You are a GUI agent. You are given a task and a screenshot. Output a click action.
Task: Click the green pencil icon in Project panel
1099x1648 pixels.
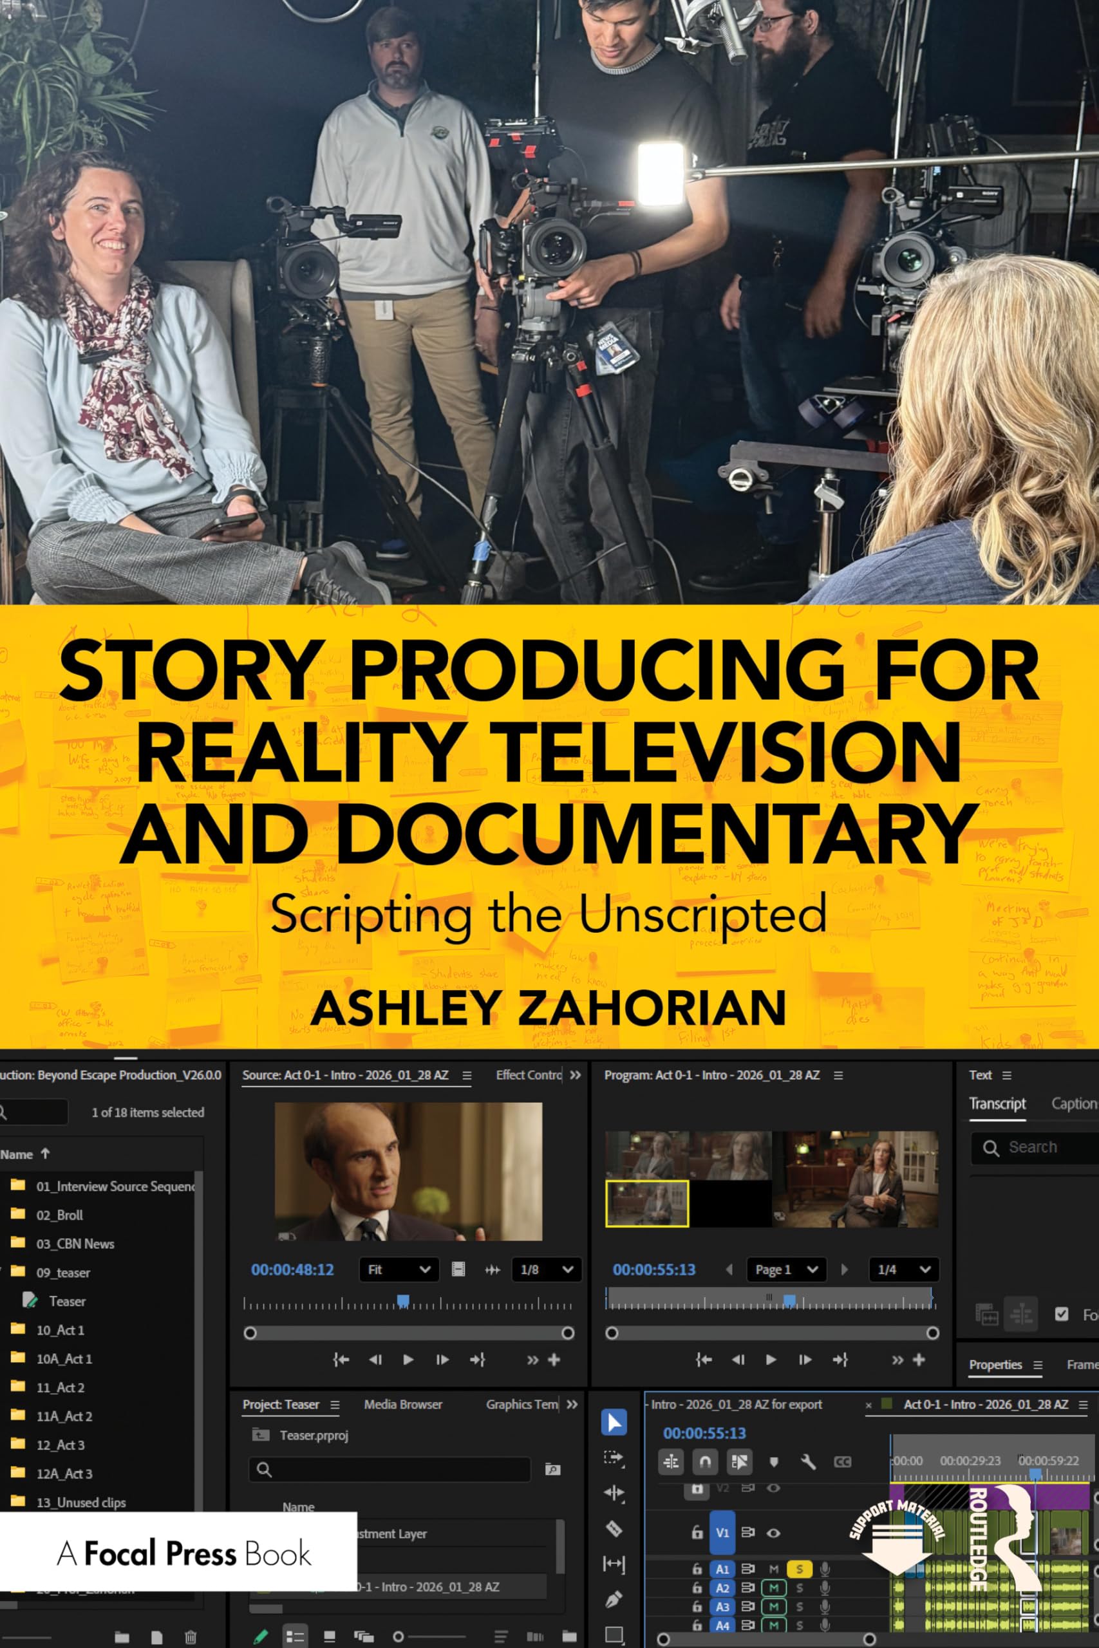click(x=260, y=1637)
